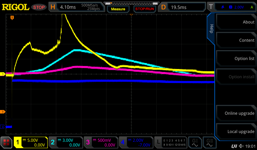Click the blue channel 4 ground marker
Screen dimensions: 257x150
click(3, 127)
